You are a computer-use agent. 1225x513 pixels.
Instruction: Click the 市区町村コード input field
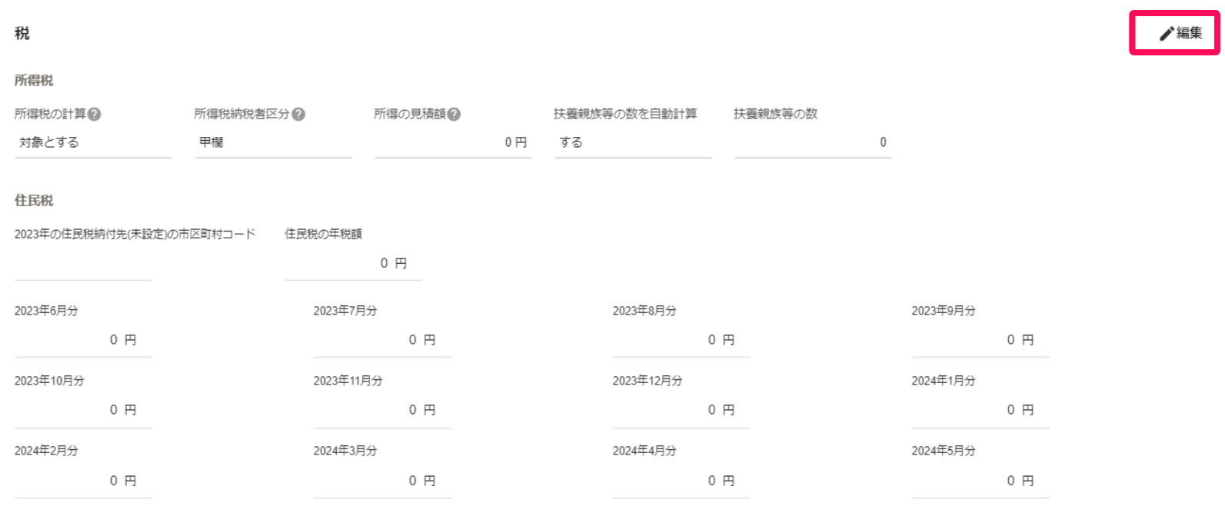point(83,264)
